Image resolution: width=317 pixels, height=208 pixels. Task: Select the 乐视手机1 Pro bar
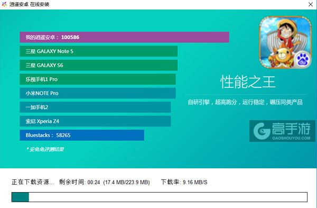98,79
